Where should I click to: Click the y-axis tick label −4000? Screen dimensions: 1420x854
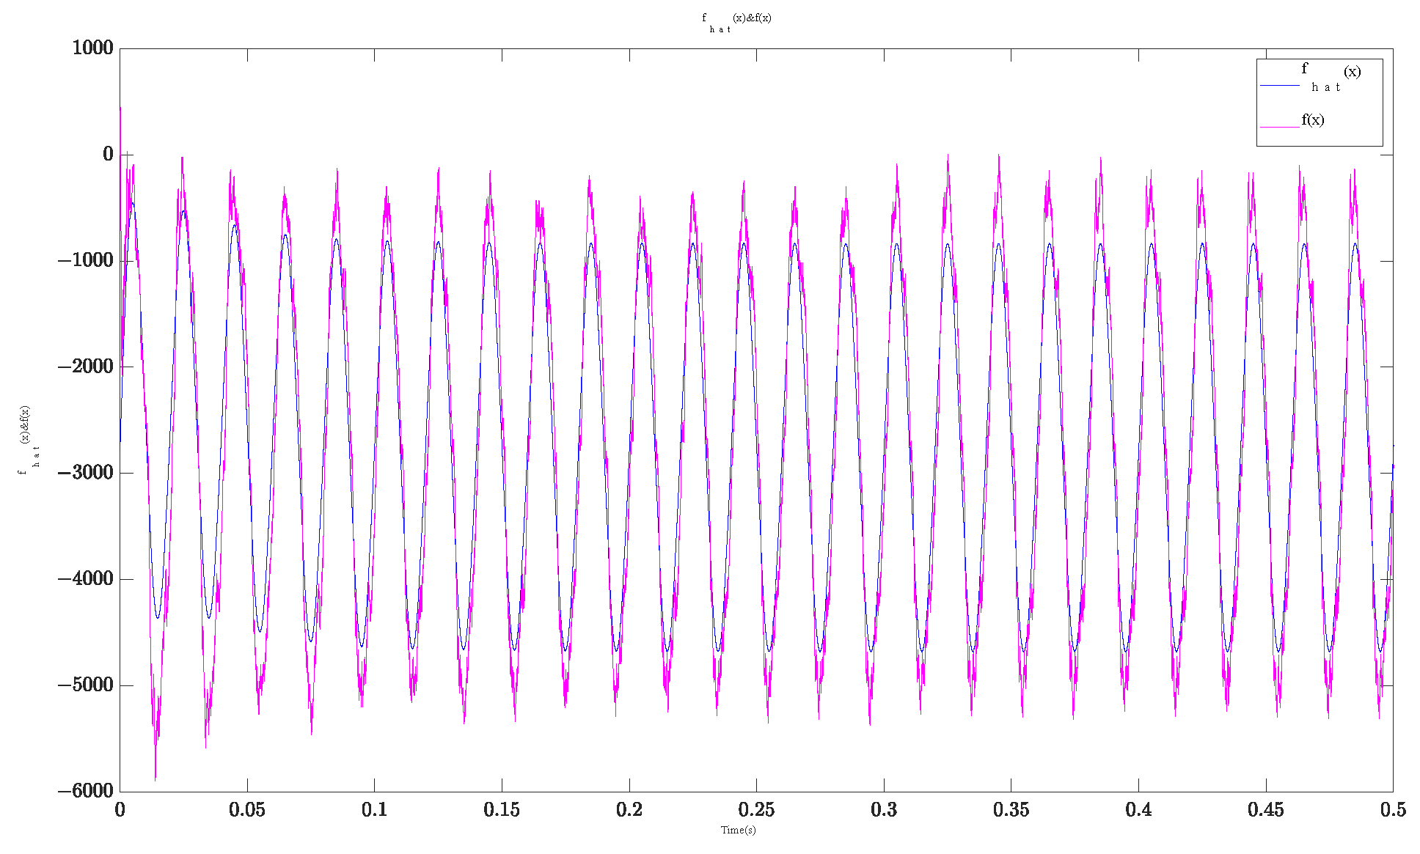(x=87, y=579)
